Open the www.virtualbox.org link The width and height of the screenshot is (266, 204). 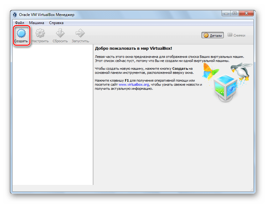click(134, 84)
